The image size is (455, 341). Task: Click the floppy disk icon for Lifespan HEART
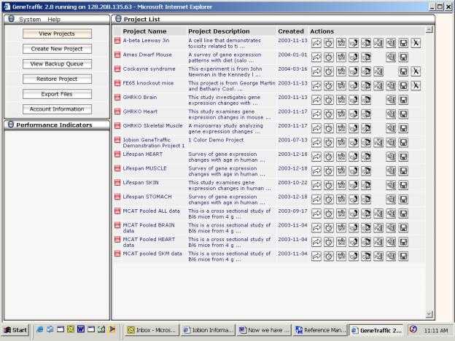403,157
